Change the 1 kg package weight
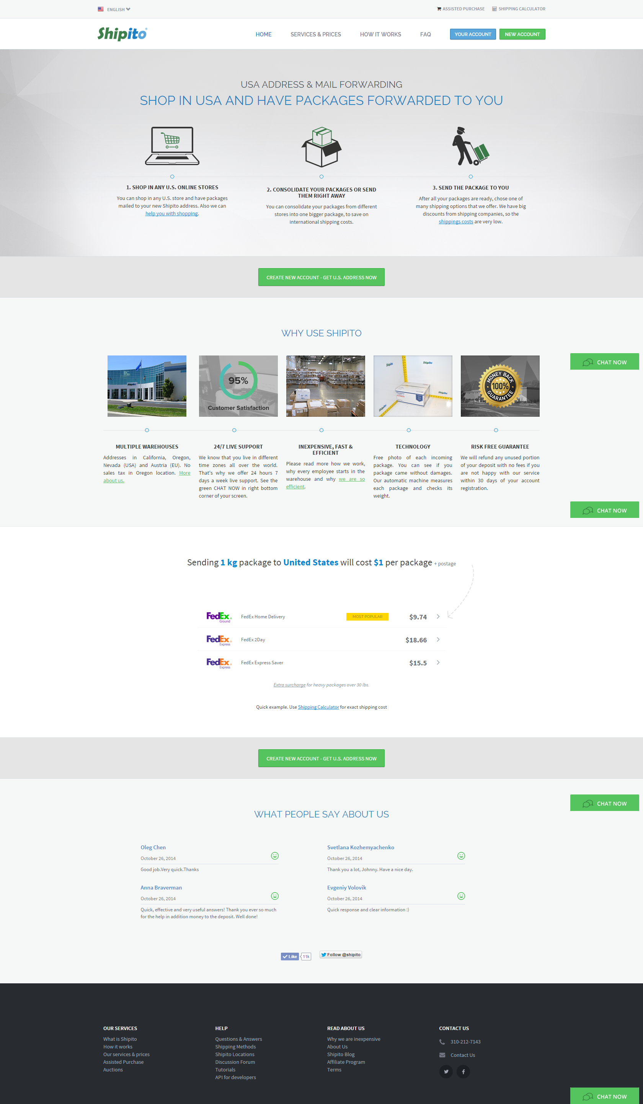This screenshot has width=643, height=1104. (x=228, y=562)
